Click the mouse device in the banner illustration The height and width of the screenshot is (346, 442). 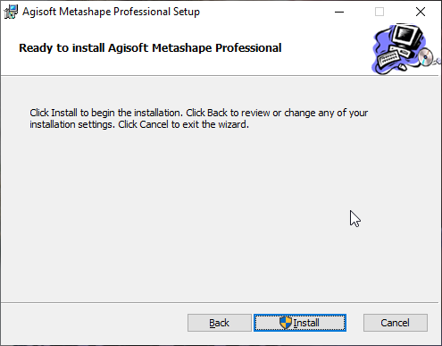click(402, 68)
